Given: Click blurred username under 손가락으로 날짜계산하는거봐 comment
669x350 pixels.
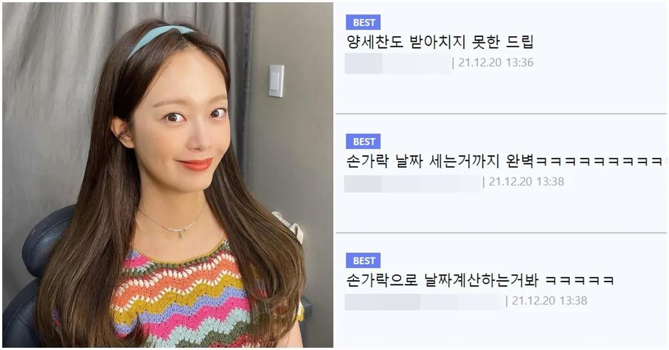Looking at the screenshot, I should pos(424,302).
